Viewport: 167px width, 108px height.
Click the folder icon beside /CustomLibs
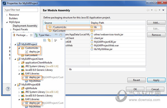click(x=50, y=27)
